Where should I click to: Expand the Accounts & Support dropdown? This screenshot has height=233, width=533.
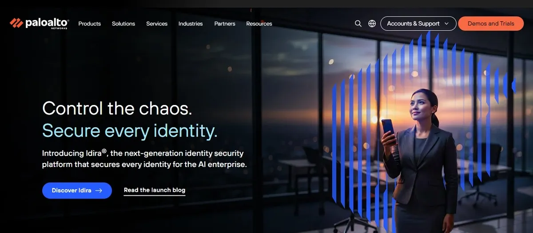pos(418,23)
